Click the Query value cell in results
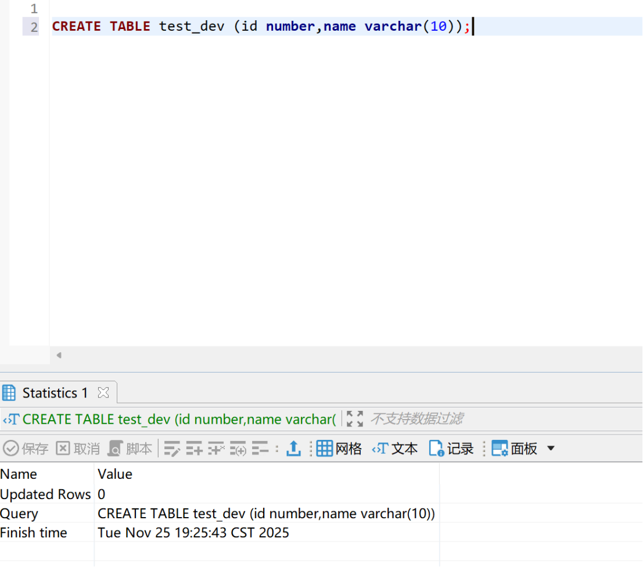Image resolution: width=643 pixels, height=567 pixels. (266, 514)
